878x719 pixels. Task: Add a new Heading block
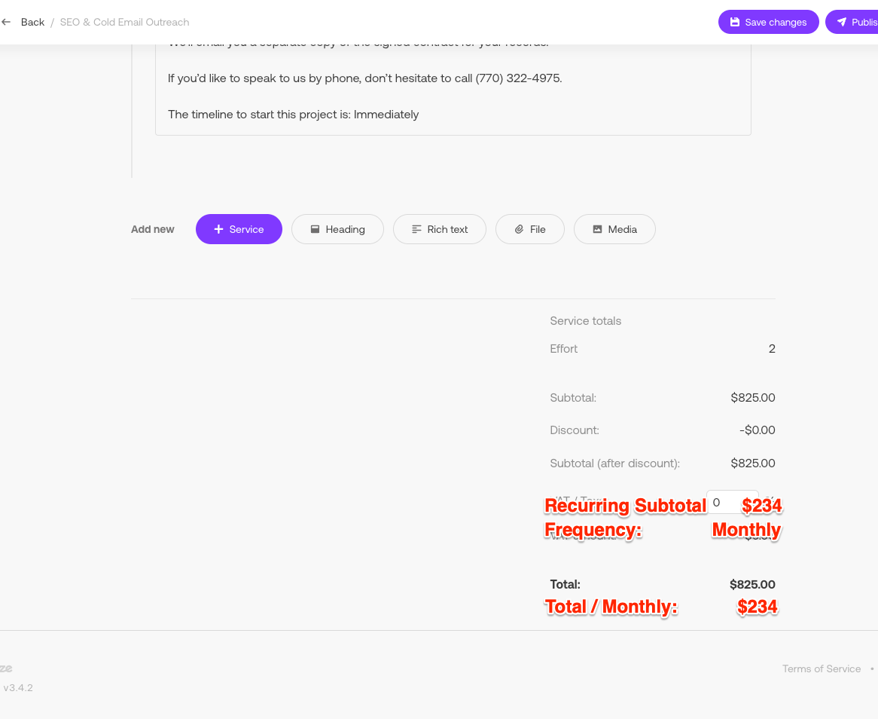tap(337, 229)
